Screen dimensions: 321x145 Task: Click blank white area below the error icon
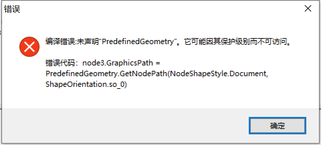tap(29, 82)
